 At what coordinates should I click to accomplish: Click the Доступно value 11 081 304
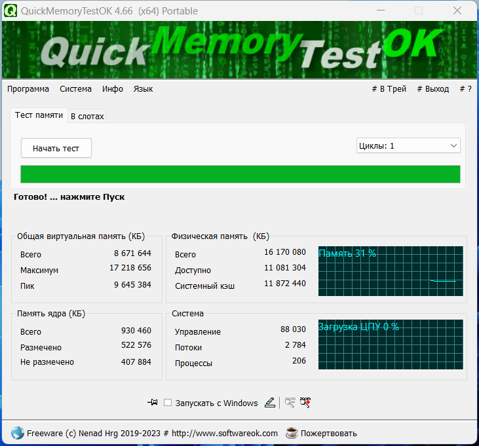tap(284, 268)
